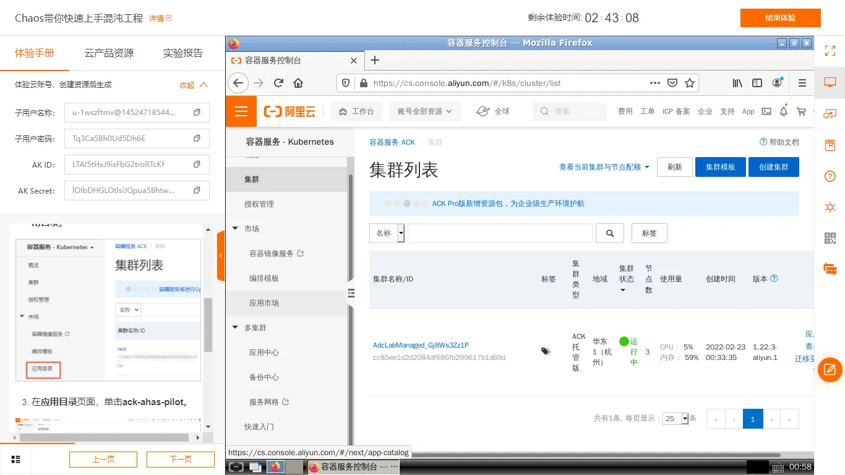
Task: Click the 标签 filter button
Action: [650, 233]
